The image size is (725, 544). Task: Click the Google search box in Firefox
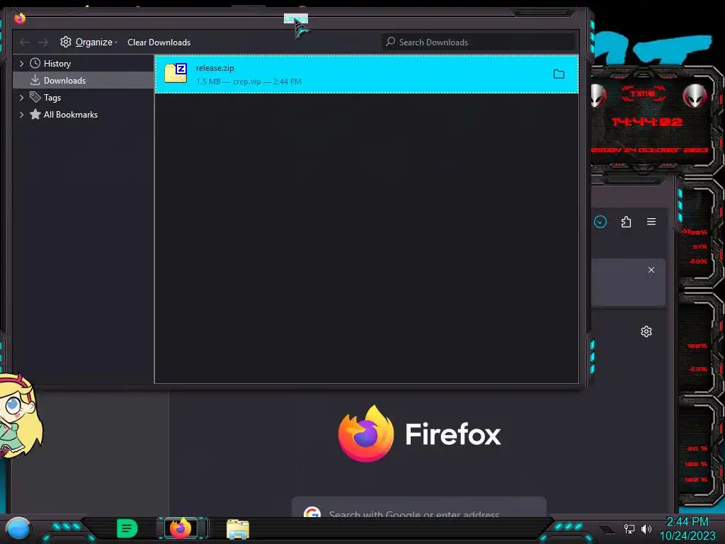click(x=419, y=507)
